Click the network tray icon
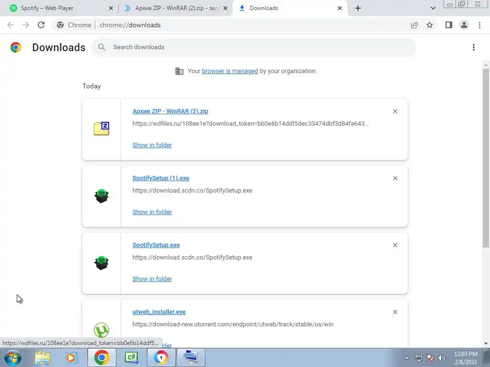 pos(418,358)
